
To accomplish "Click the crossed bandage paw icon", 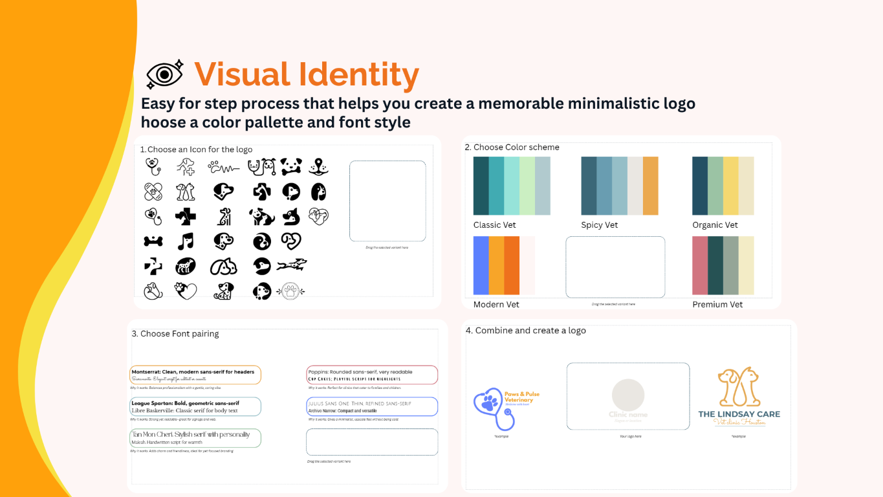I will point(153,192).
